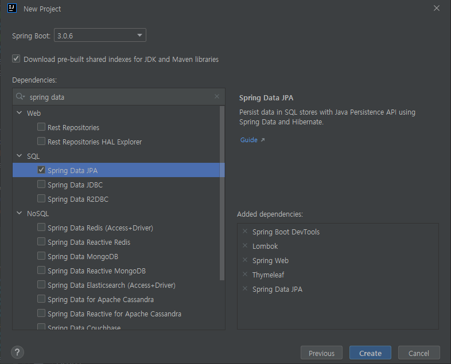Select Rest Repositories HAL Explorer label

[x=95, y=142]
